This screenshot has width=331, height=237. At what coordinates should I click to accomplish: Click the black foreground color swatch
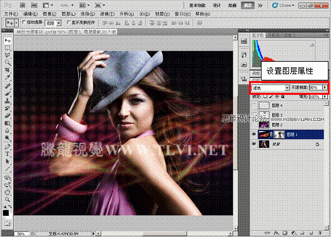[6, 213]
